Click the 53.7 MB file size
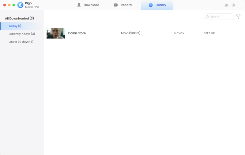 coord(210,33)
